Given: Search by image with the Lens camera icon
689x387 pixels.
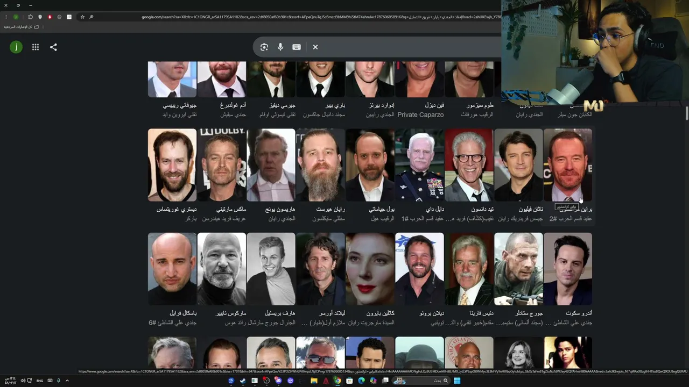Looking at the screenshot, I should [x=264, y=47].
